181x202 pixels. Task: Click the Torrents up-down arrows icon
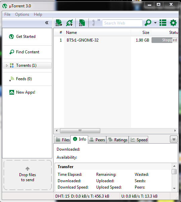point(12,65)
